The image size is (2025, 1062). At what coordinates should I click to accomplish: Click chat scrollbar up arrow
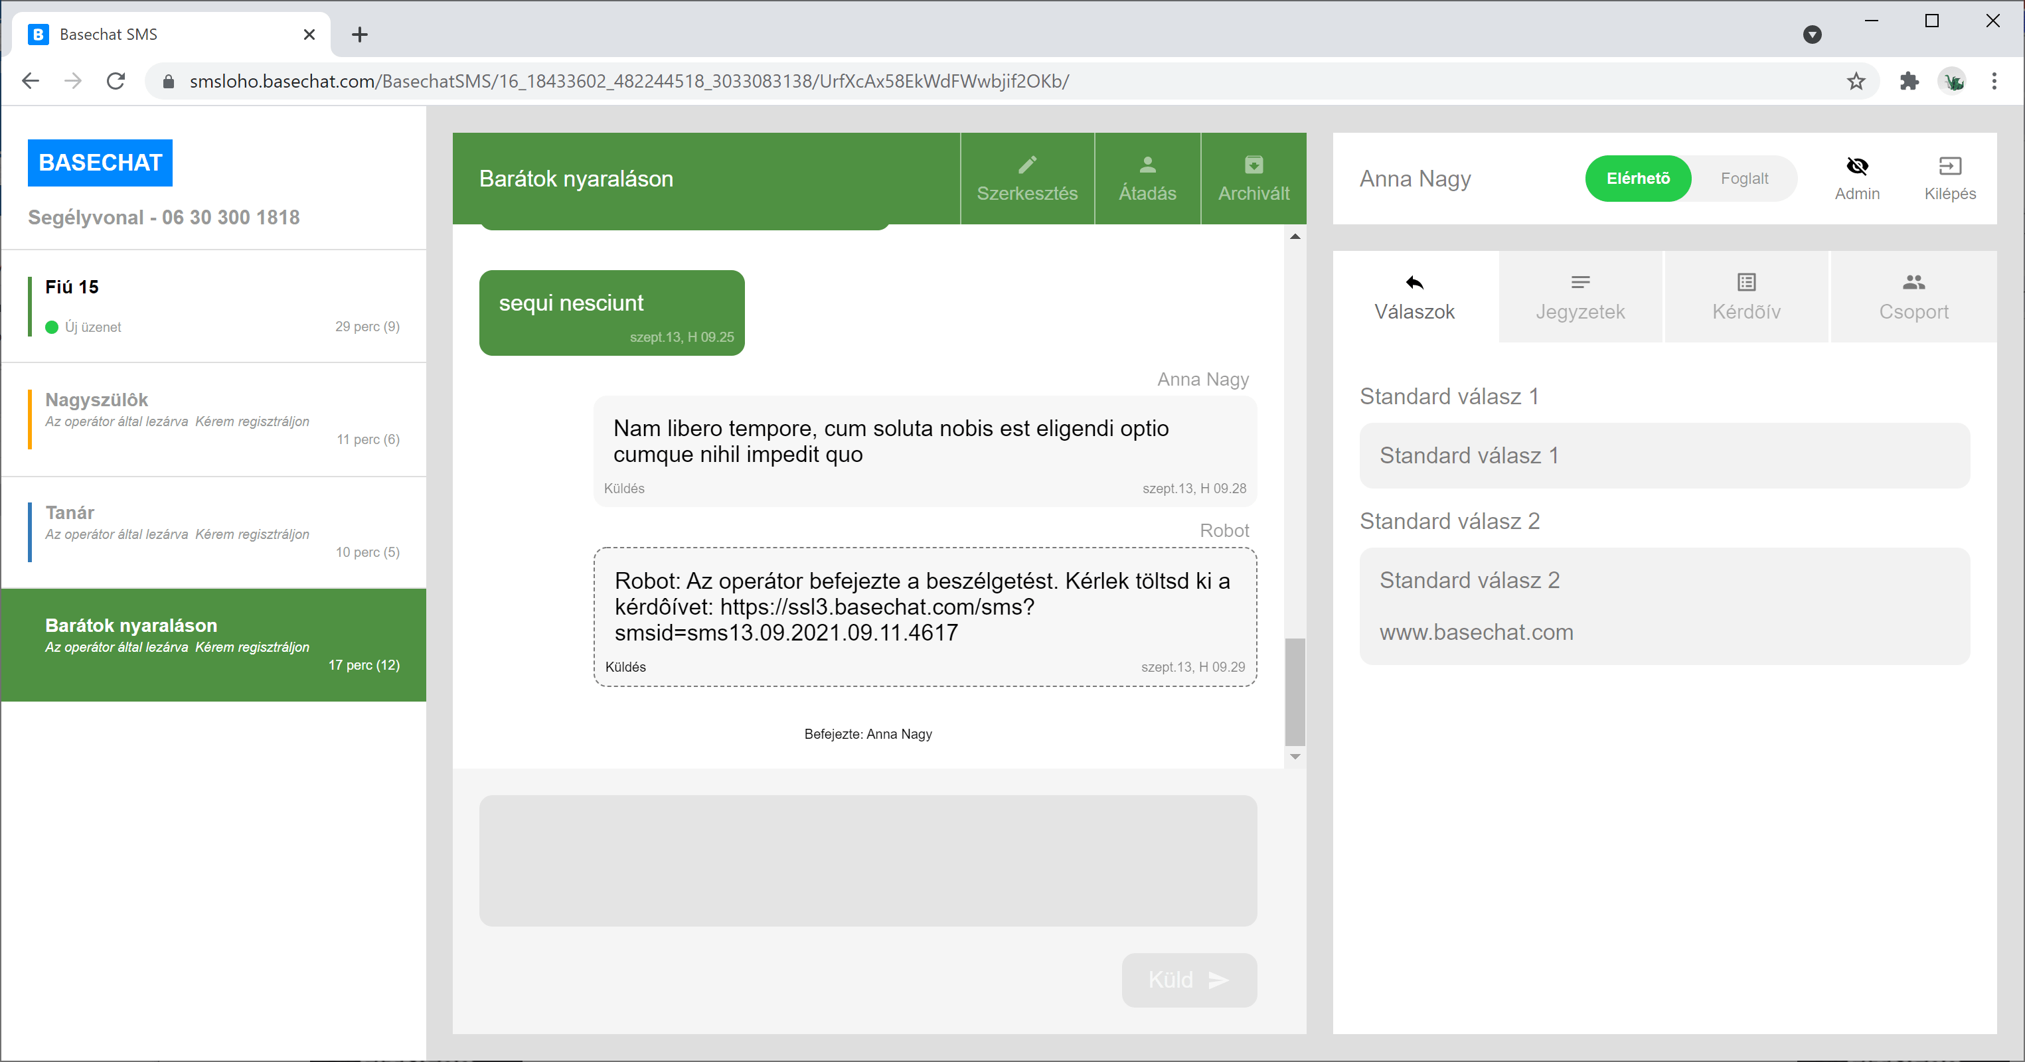[x=1295, y=236]
